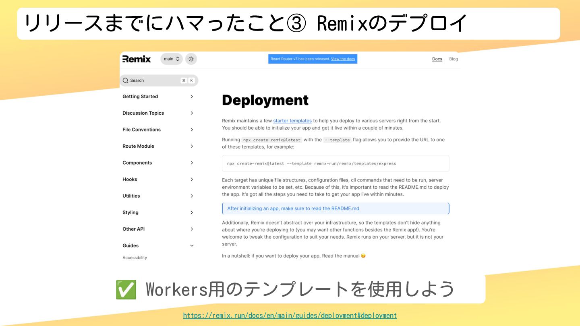Select Guides sidebar label
Viewport: 580px width, 326px height.
[x=130, y=246]
